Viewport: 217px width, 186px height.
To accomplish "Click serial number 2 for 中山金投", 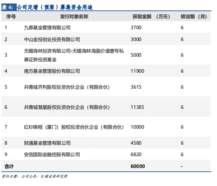I will point(6,40).
